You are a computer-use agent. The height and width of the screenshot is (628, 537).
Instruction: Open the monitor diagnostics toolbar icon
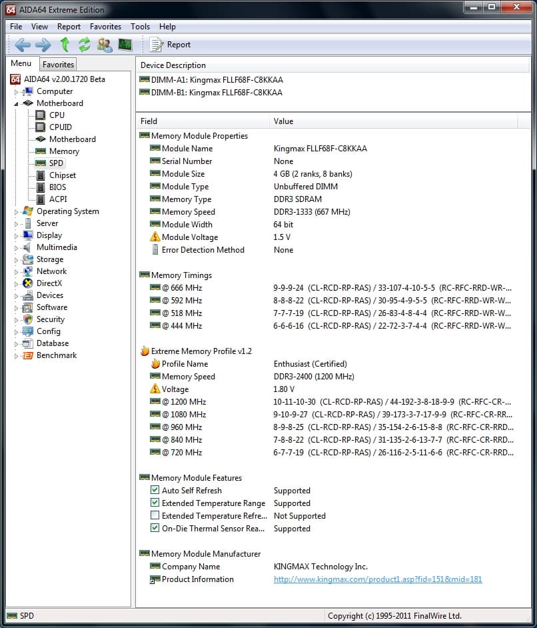[x=125, y=45]
